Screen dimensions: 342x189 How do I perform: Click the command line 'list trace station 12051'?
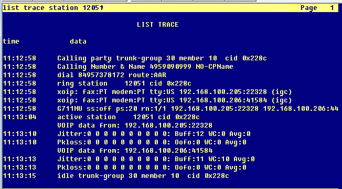tap(53, 8)
